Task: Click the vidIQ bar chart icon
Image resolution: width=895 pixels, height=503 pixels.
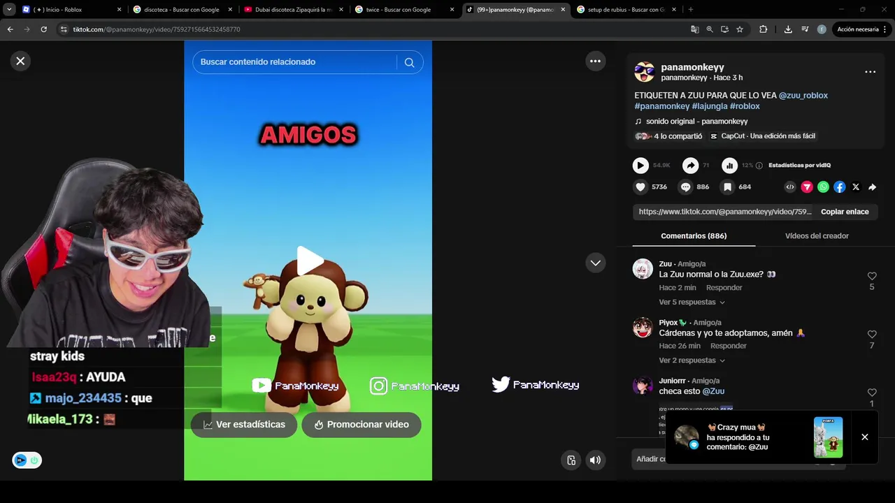Action: click(x=729, y=166)
